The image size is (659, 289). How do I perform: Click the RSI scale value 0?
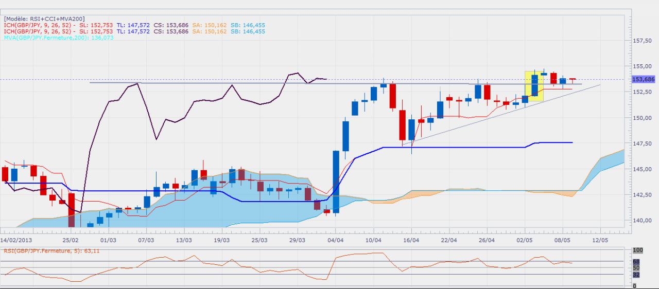point(634,285)
